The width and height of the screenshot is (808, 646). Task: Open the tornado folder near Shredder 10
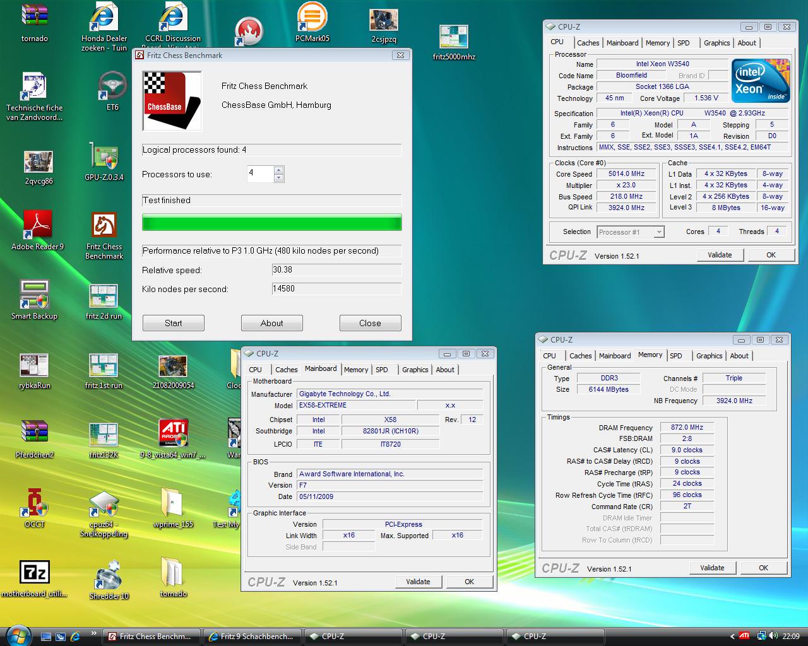coord(173,578)
